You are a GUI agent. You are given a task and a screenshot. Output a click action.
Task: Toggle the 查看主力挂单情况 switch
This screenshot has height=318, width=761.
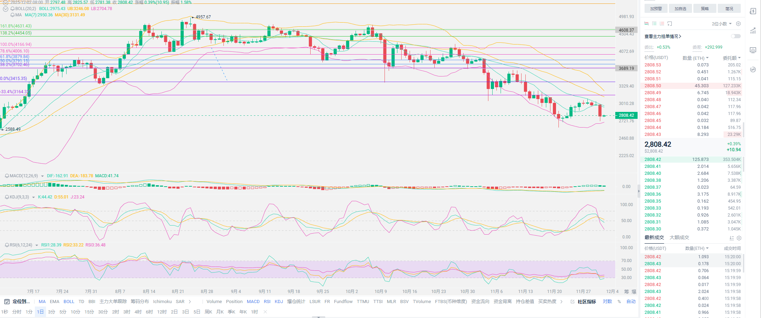point(736,36)
